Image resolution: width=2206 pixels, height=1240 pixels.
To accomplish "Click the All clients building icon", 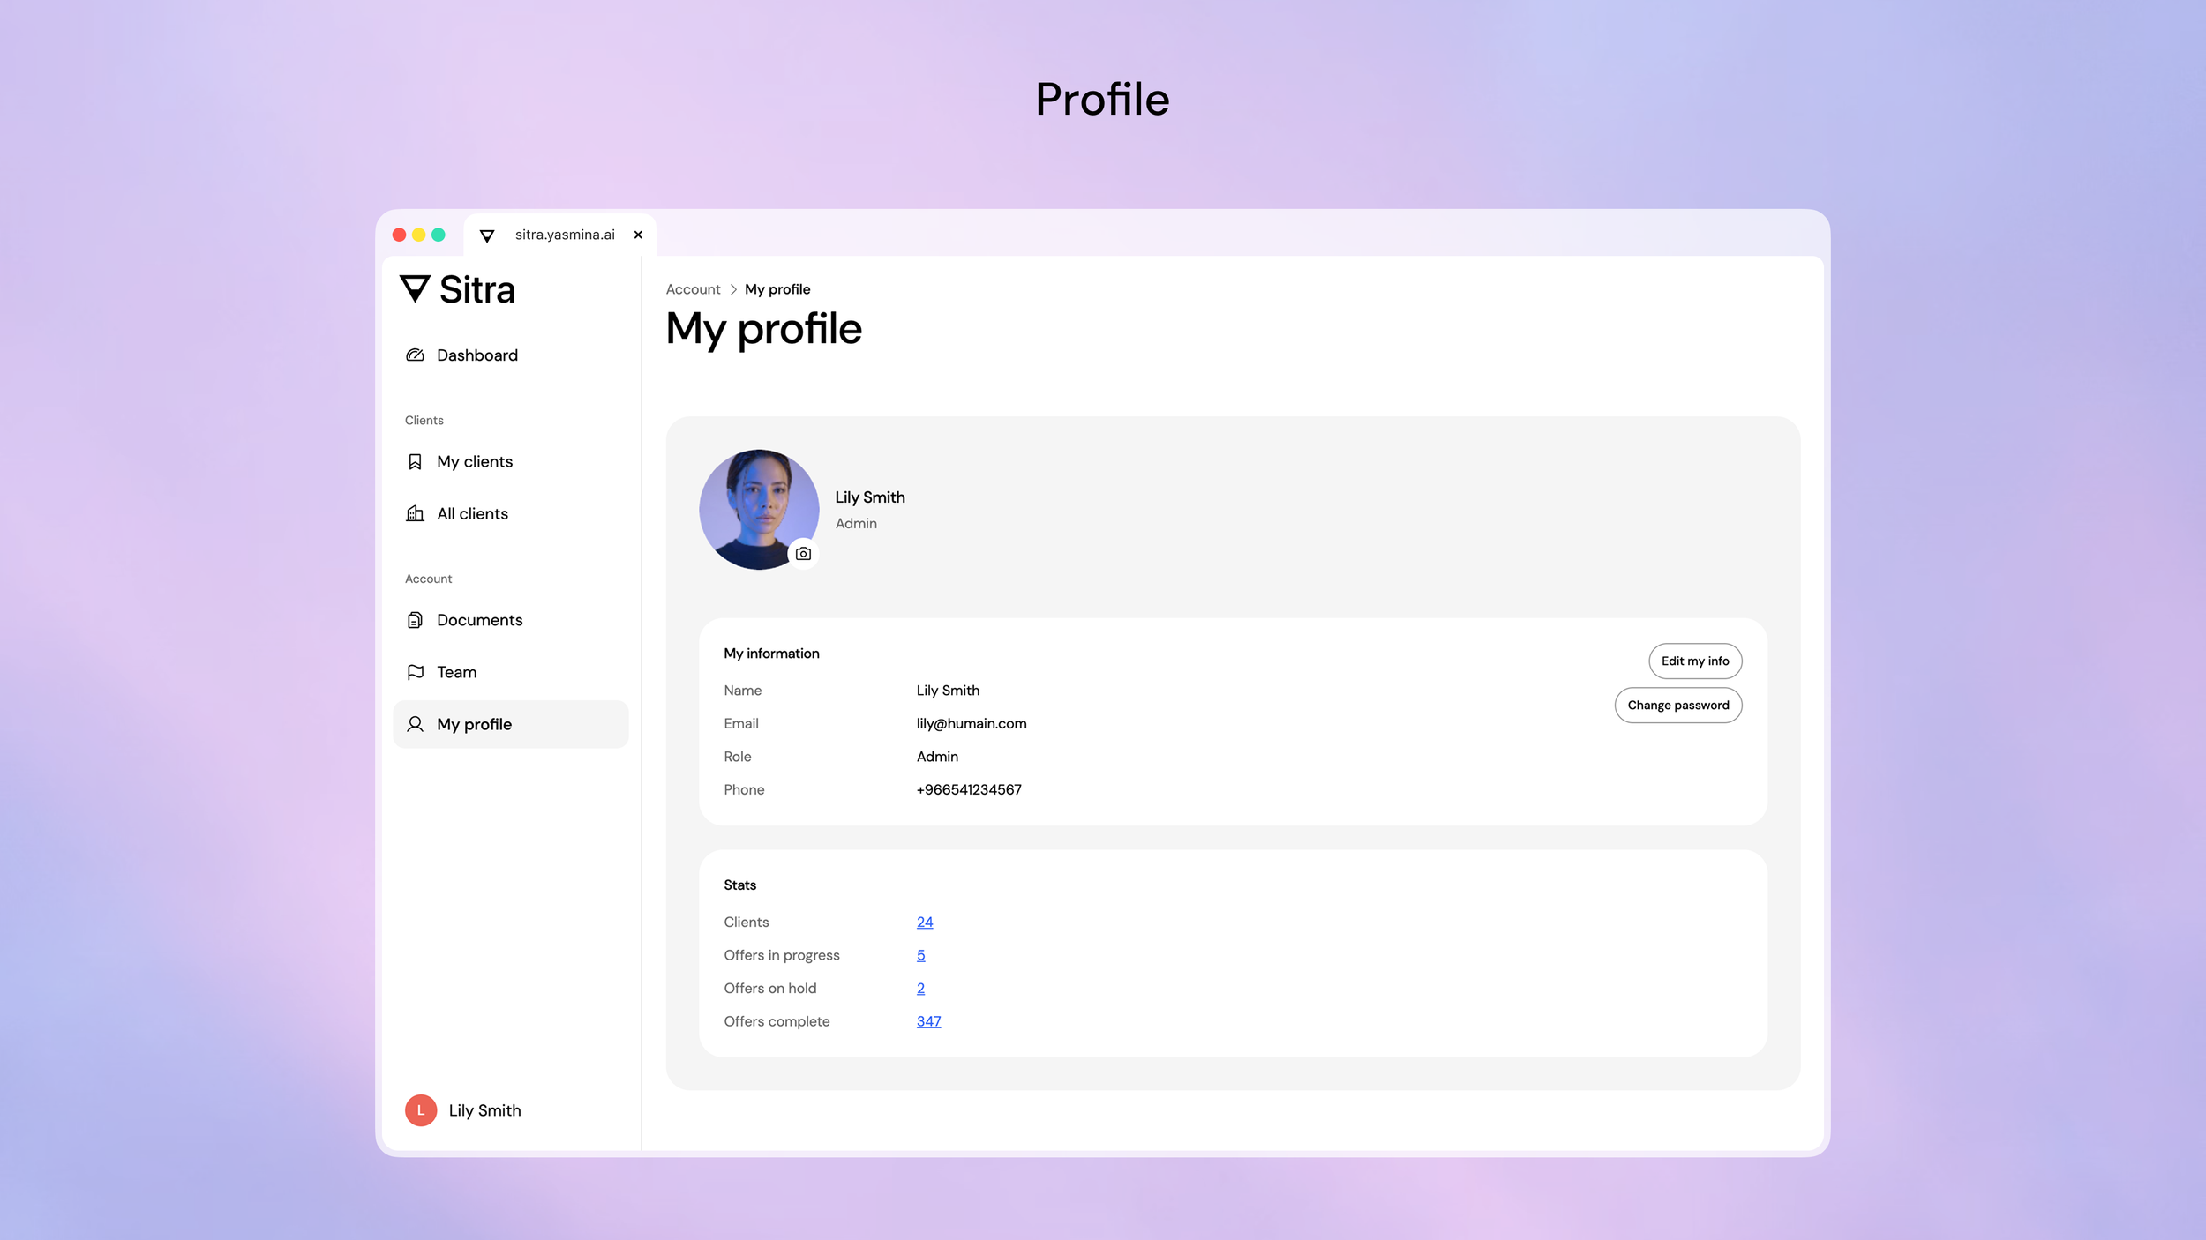I will 415,513.
